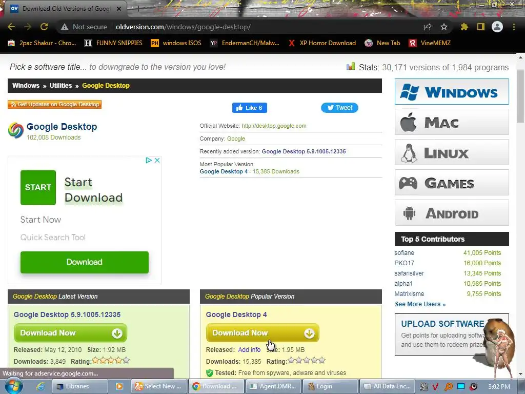This screenshot has width=525, height=394.
Task: Click green Download Now for version 5.9.1005.12335
Action: pos(70,332)
